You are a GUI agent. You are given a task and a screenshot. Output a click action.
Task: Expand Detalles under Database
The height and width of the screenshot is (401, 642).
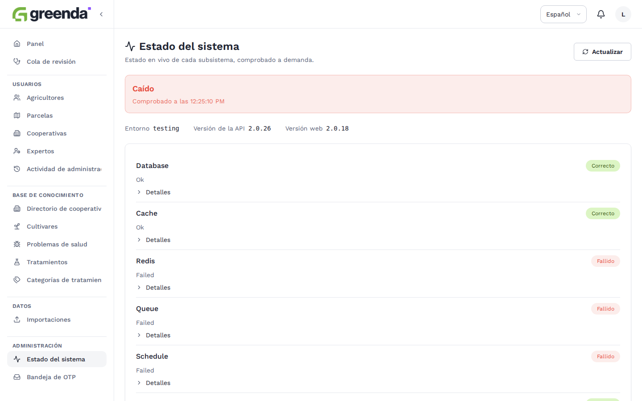(154, 192)
